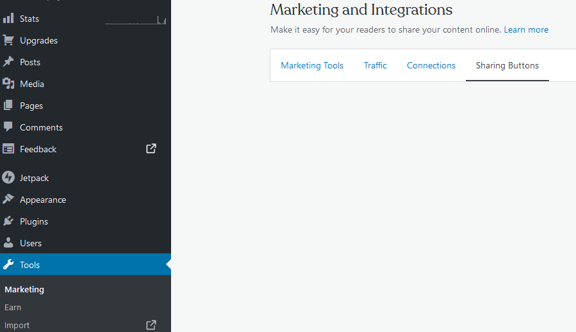Open the Earn submenu item
The width and height of the screenshot is (576, 332).
[x=13, y=307]
